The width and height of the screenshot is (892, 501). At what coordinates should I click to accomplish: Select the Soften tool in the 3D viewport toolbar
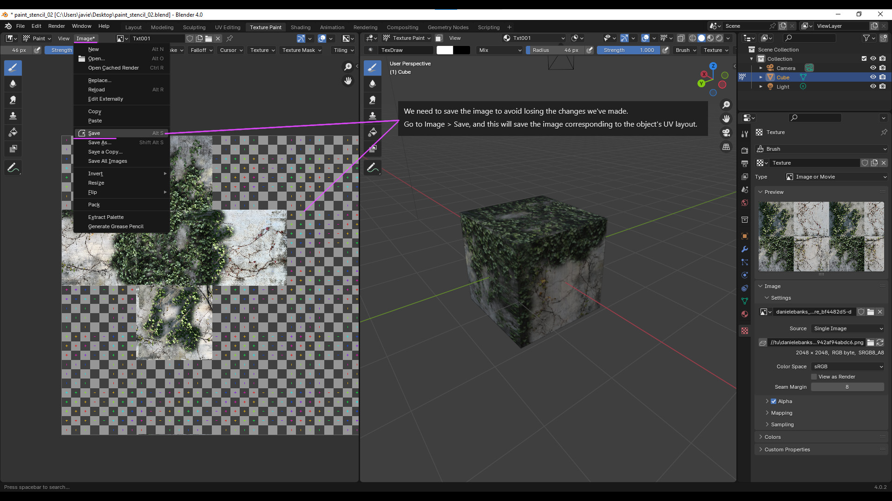pyautogui.click(x=372, y=84)
